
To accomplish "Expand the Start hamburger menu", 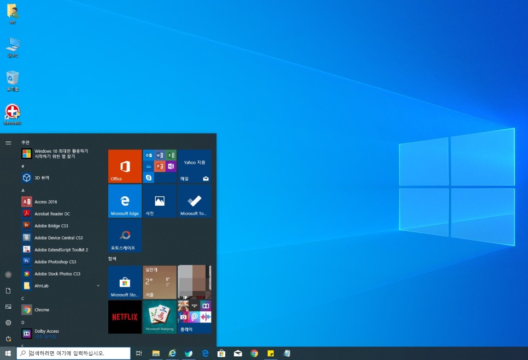I will pyautogui.click(x=8, y=143).
